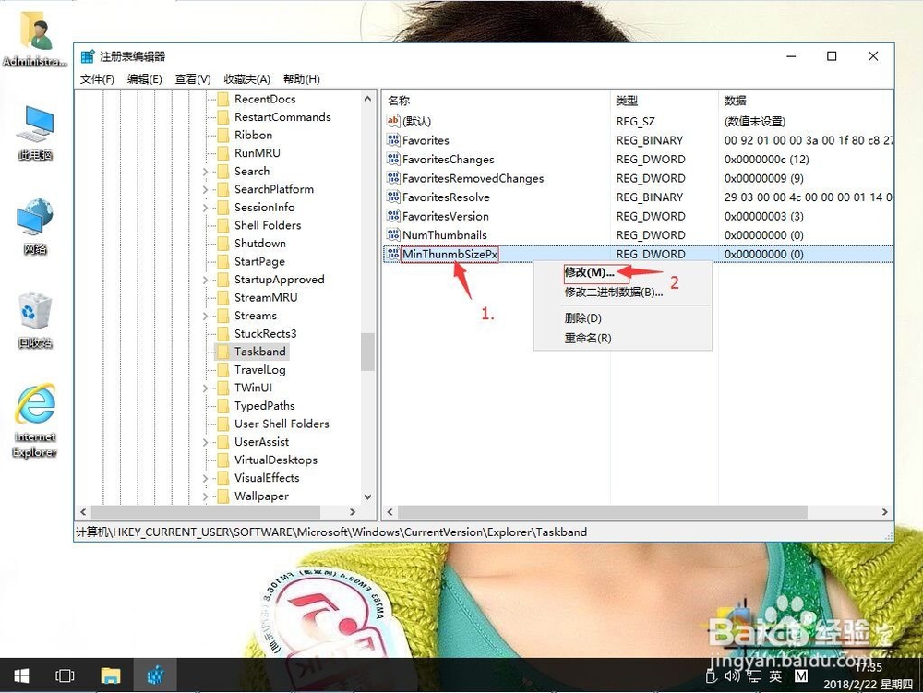Open the 查看(V) menu
Viewport: 923px width, 693px height.
193,78
